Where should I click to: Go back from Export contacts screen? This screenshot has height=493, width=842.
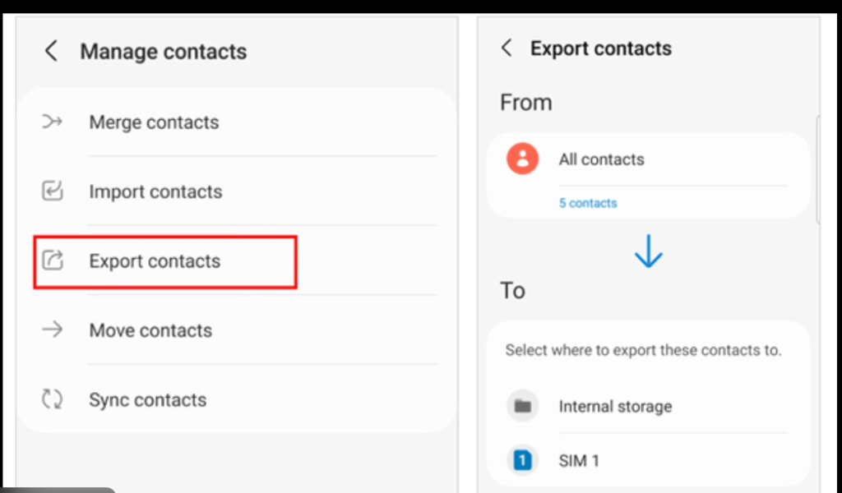[507, 48]
